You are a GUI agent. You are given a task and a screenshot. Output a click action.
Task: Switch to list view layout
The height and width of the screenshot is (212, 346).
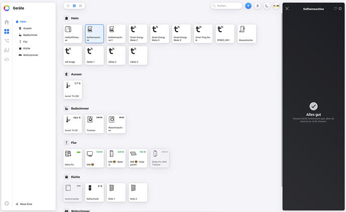[68, 6]
